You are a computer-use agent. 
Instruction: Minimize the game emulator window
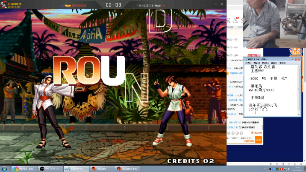point(215,4)
